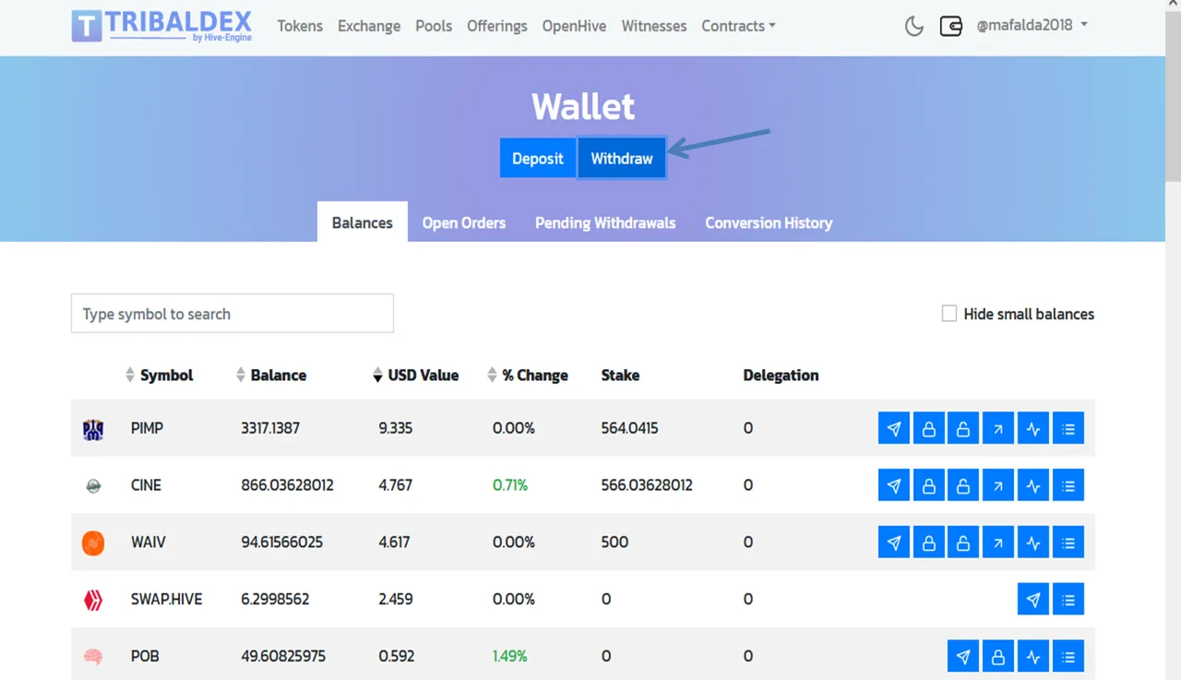Screen dimensions: 1181x680
Task: Expand the Contracts dropdown menu
Action: (x=738, y=26)
